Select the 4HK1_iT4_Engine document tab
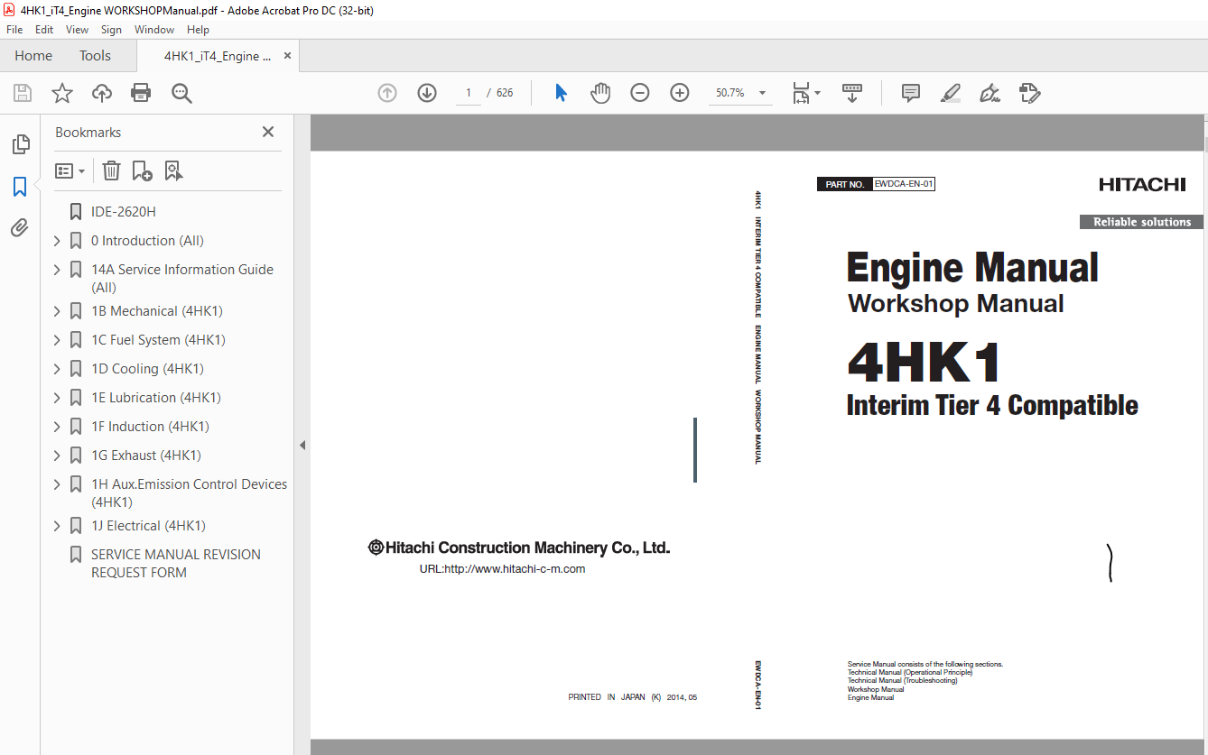 218,56
